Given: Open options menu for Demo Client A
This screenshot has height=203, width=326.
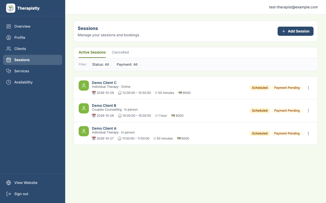Looking at the screenshot, I should pos(308,133).
